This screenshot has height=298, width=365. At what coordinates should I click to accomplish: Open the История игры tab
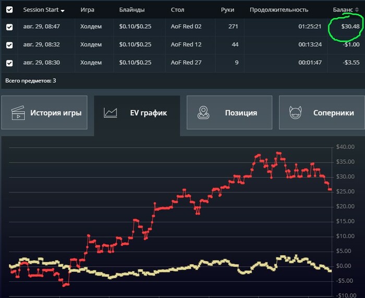[x=44, y=113]
